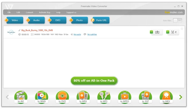Open the Convert menu
Image resolution: width=188 pixels, height=109 pixels.
pyautogui.click(x=29, y=12)
